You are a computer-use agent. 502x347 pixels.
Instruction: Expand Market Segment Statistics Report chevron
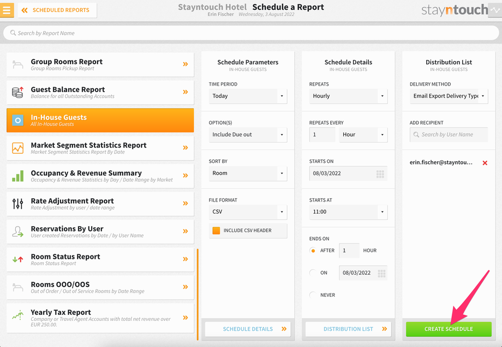tap(186, 148)
